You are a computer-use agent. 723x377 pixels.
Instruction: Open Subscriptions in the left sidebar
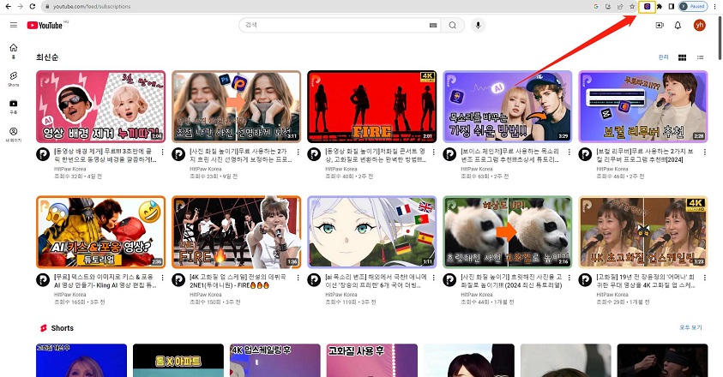(x=14, y=106)
